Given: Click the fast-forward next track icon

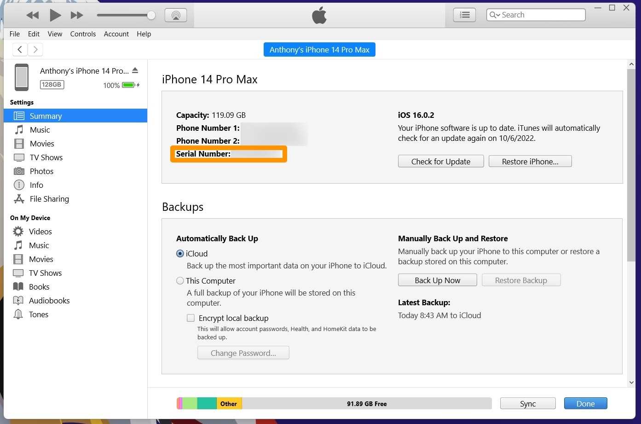Looking at the screenshot, I should pos(77,15).
